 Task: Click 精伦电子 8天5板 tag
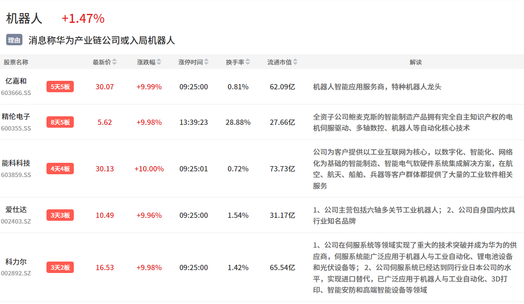(60, 122)
